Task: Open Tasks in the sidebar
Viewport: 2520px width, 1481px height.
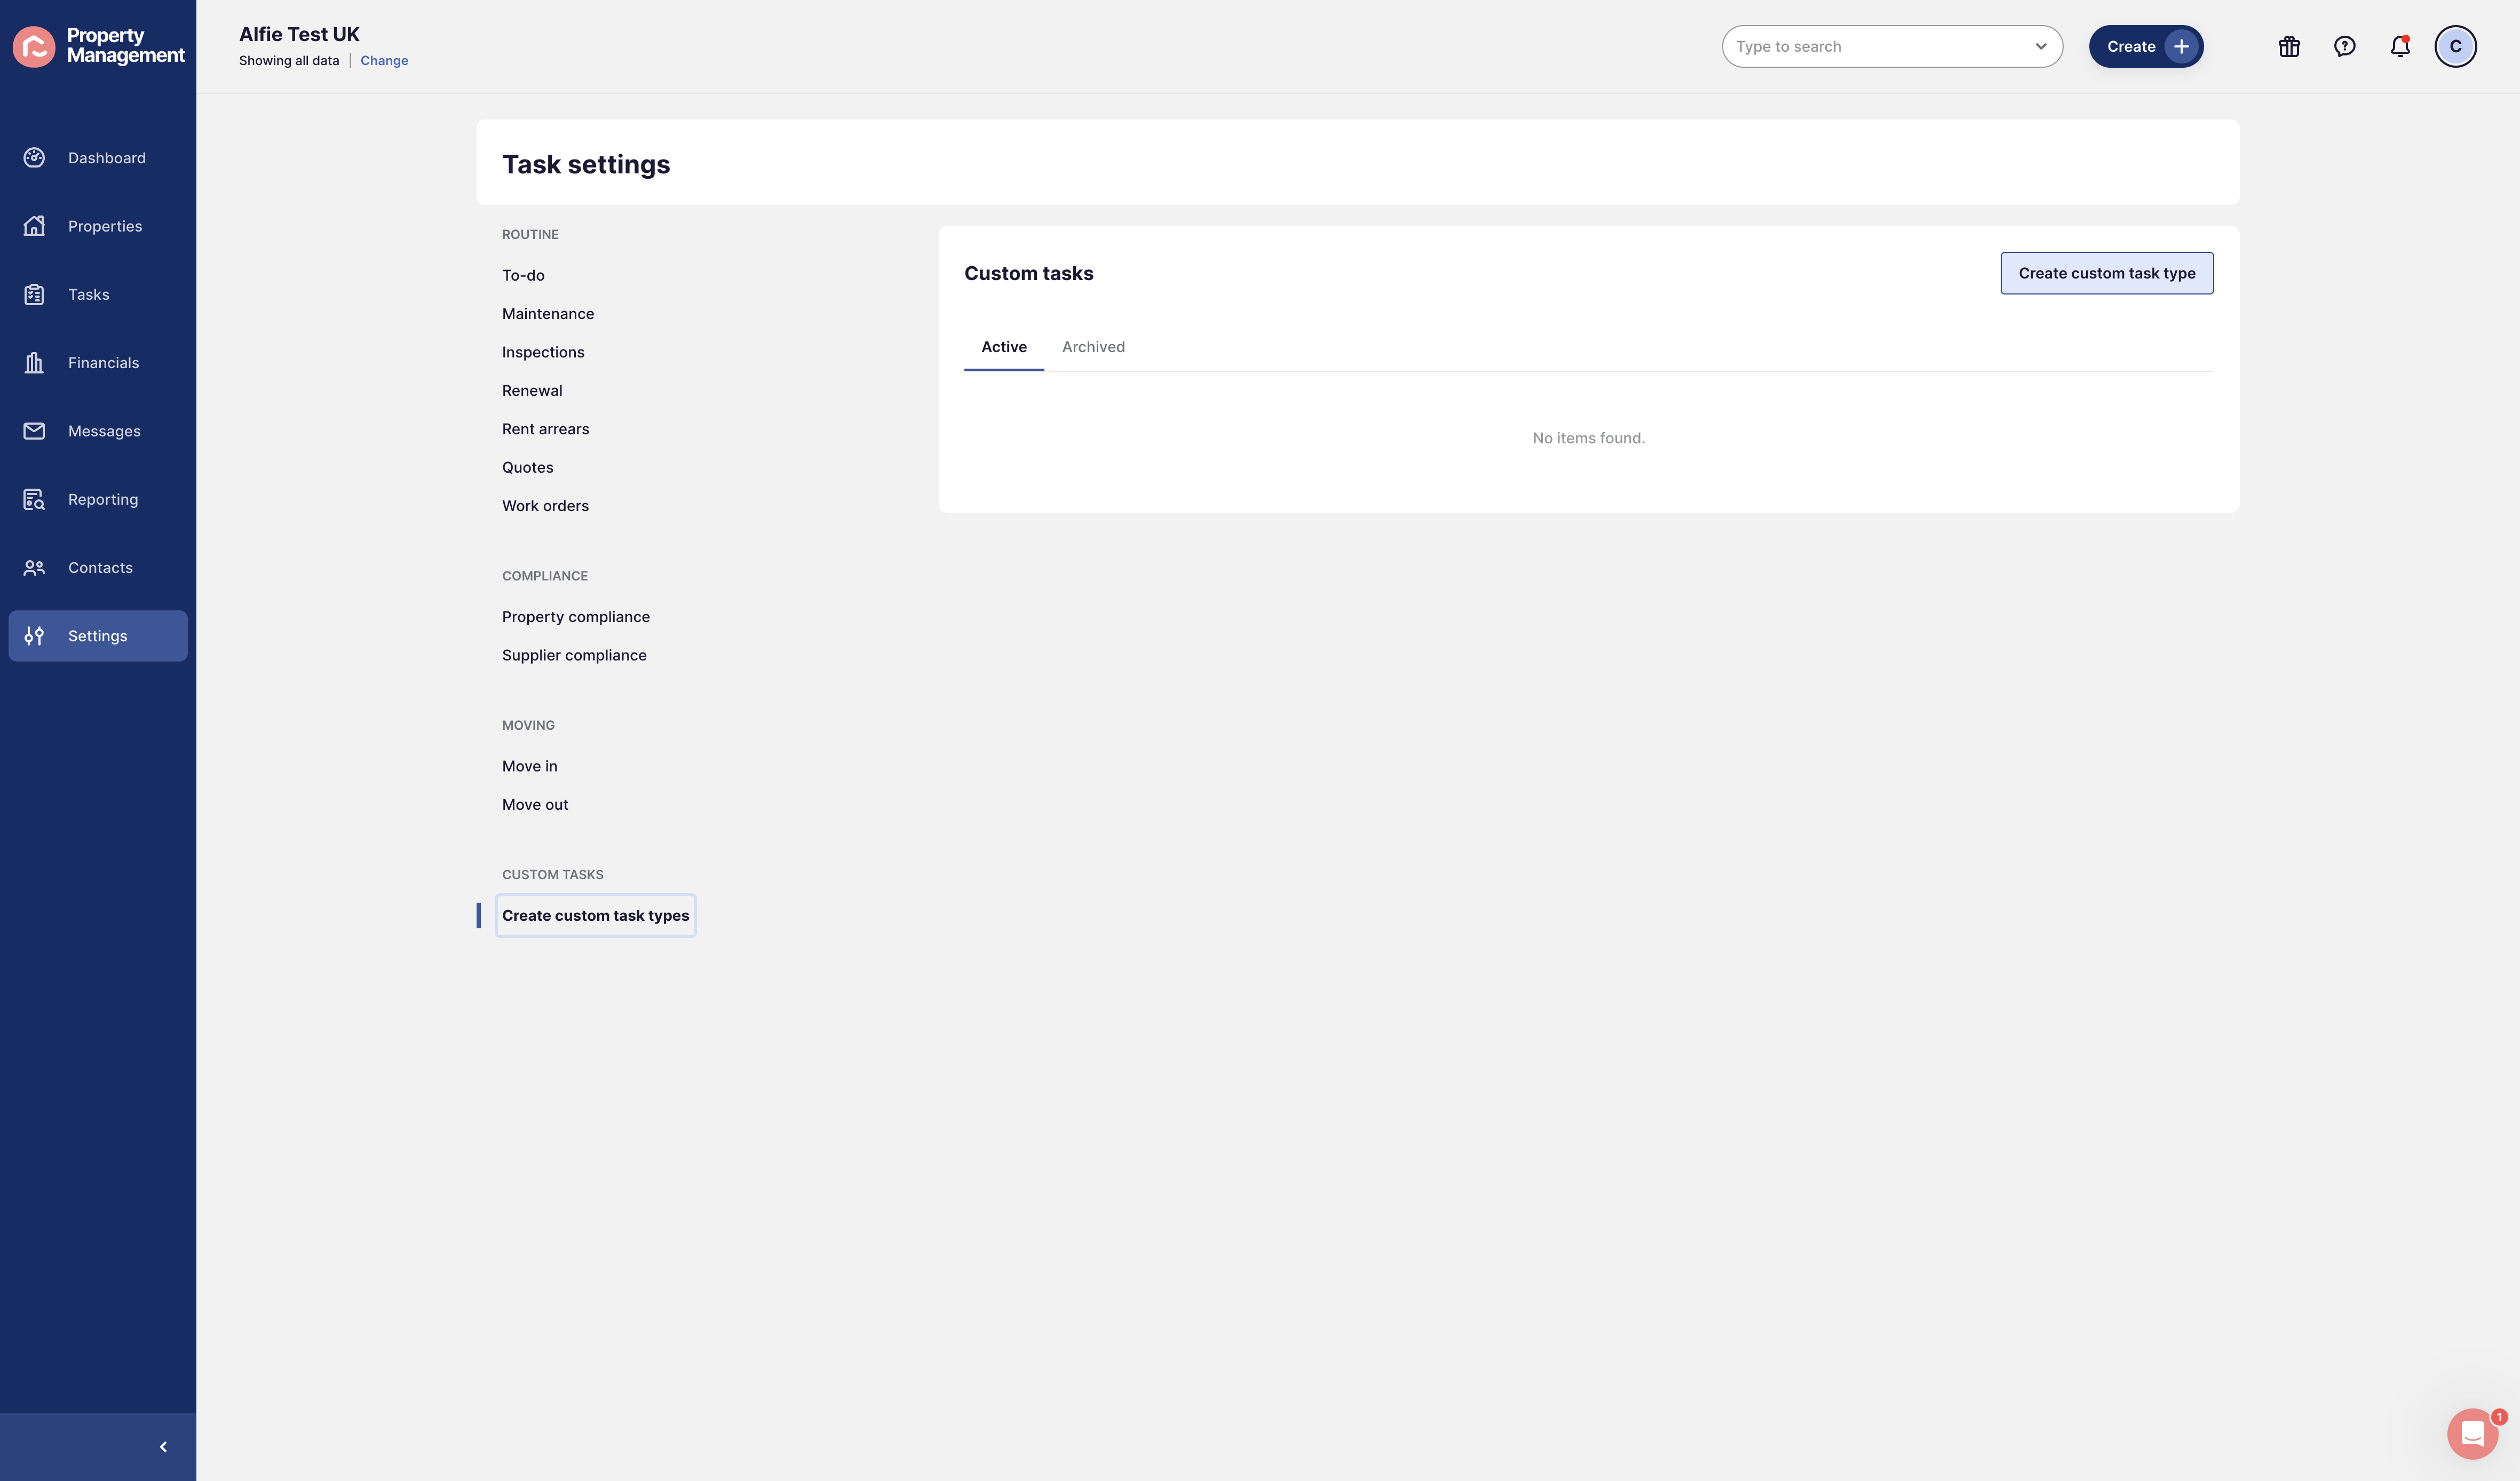Action: pyautogui.click(x=98, y=294)
